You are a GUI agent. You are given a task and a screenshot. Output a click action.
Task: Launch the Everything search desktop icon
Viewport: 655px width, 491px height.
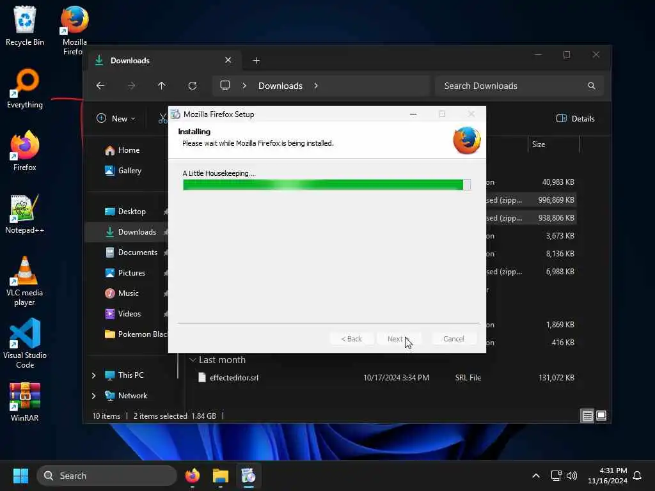pos(25,88)
